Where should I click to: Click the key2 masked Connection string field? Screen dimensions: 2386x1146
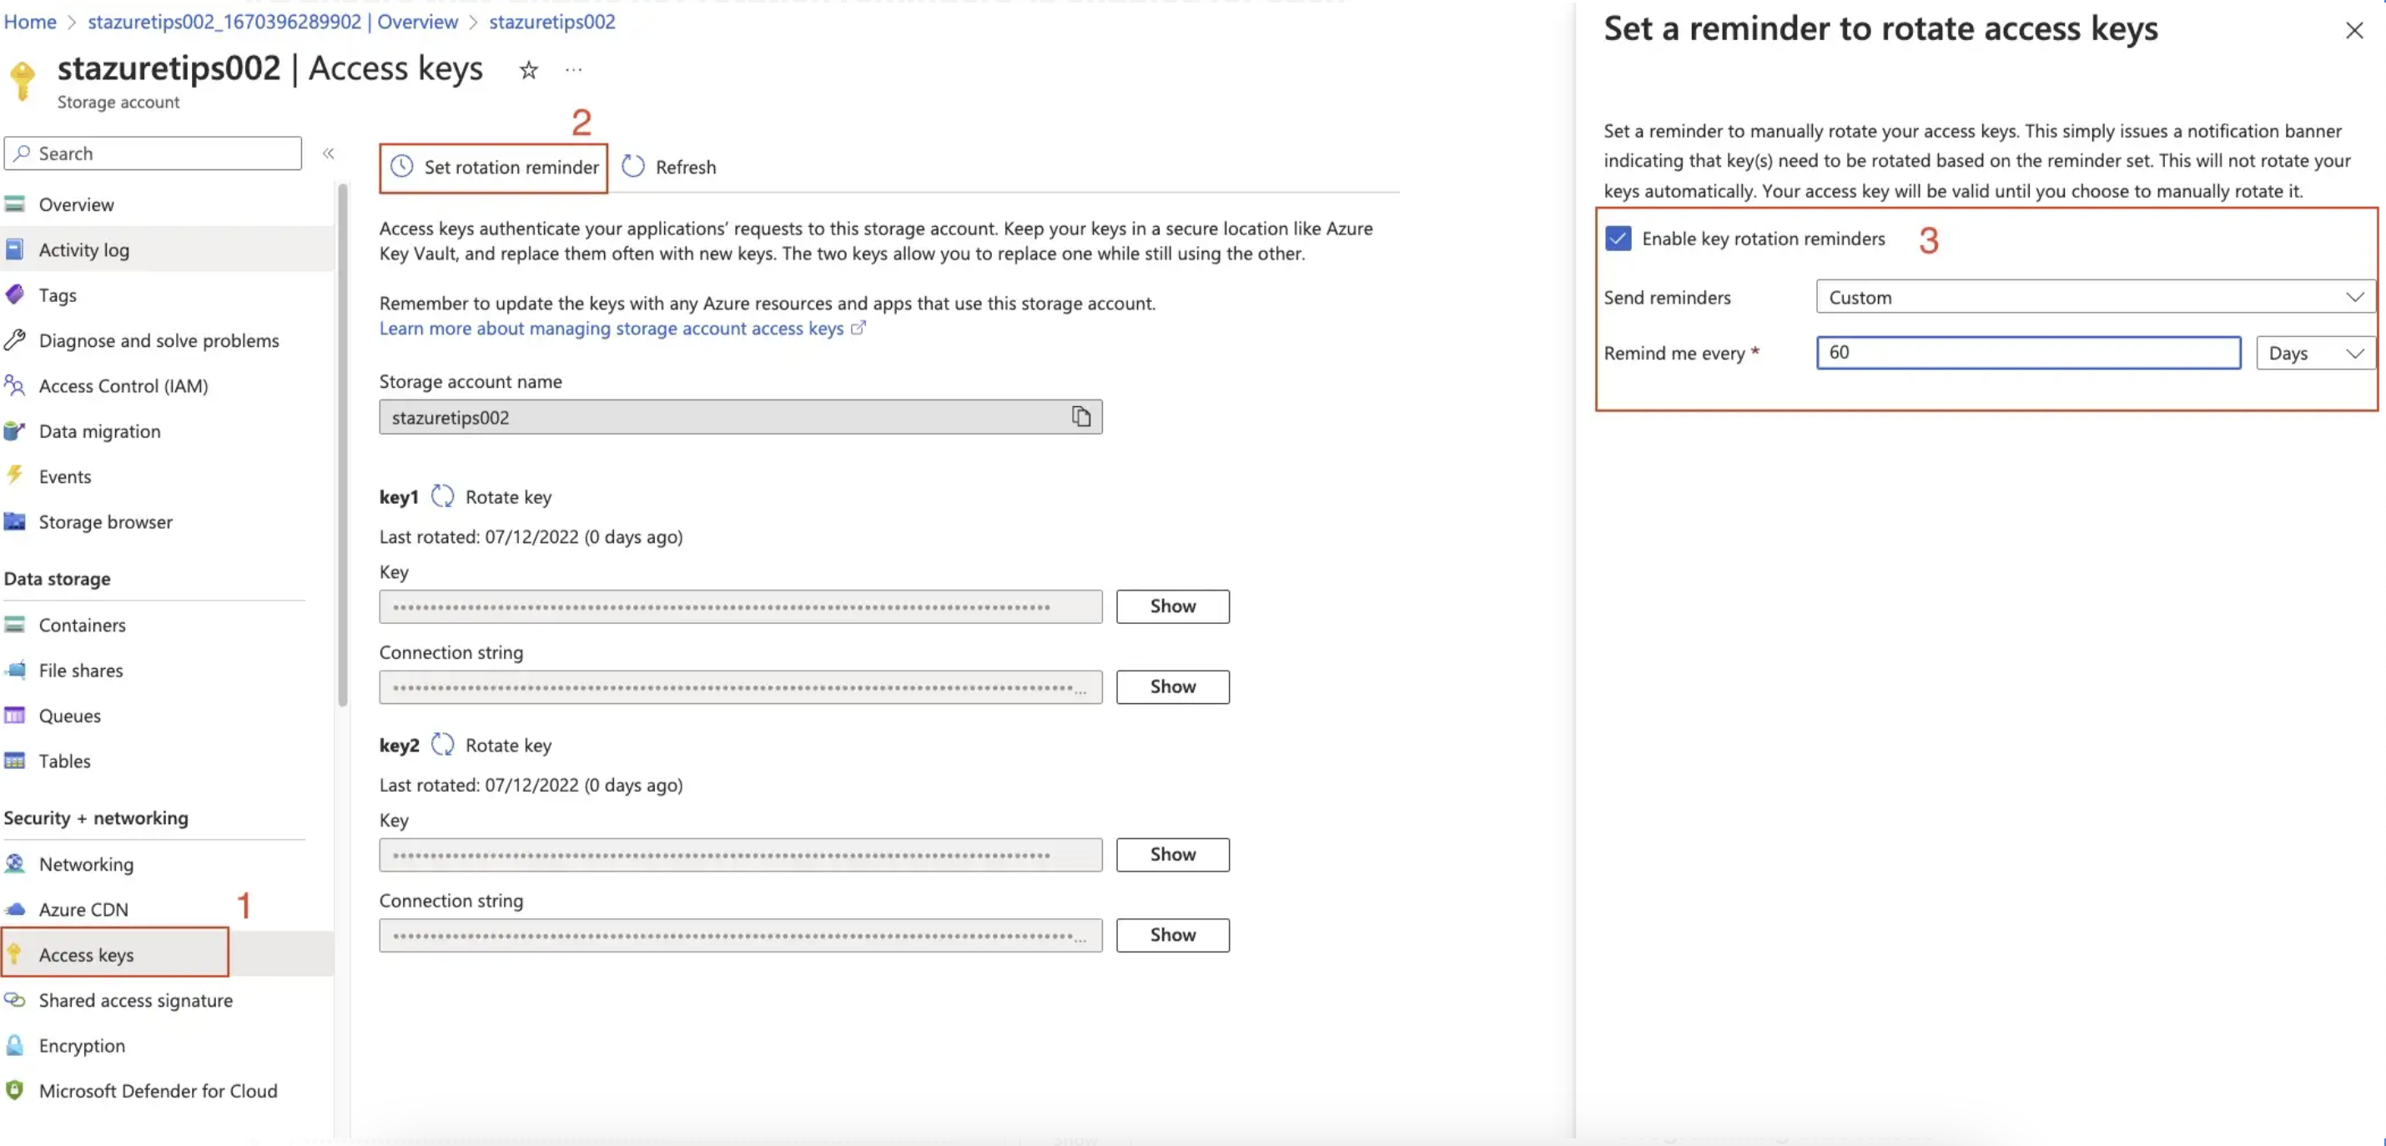[x=740, y=935]
